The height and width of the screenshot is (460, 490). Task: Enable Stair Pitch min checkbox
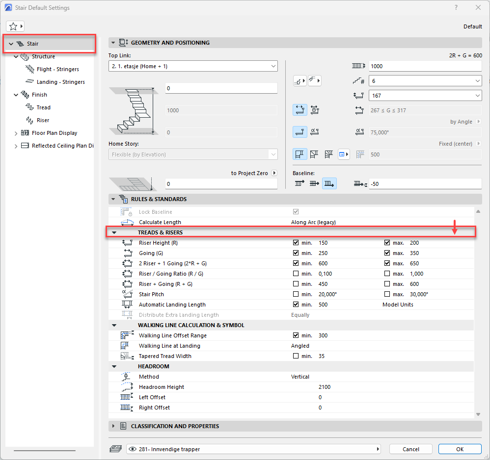pyautogui.click(x=296, y=294)
